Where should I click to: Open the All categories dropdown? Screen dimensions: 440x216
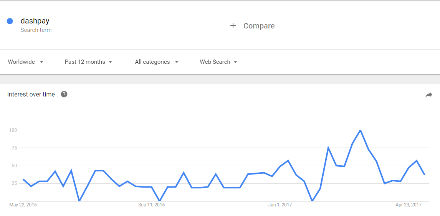[x=157, y=62]
